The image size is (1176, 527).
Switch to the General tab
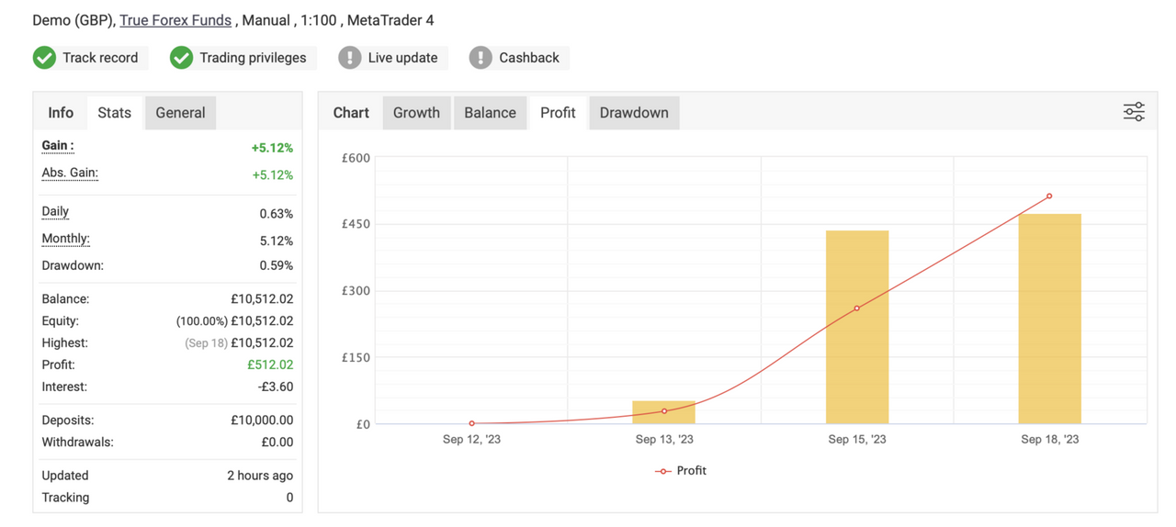180,113
